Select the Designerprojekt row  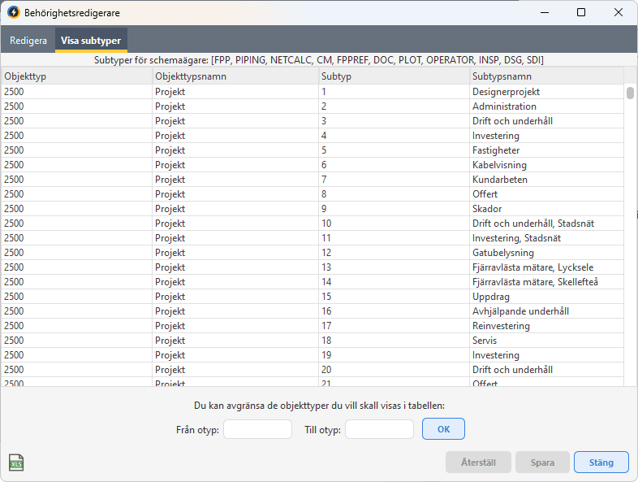pos(506,92)
